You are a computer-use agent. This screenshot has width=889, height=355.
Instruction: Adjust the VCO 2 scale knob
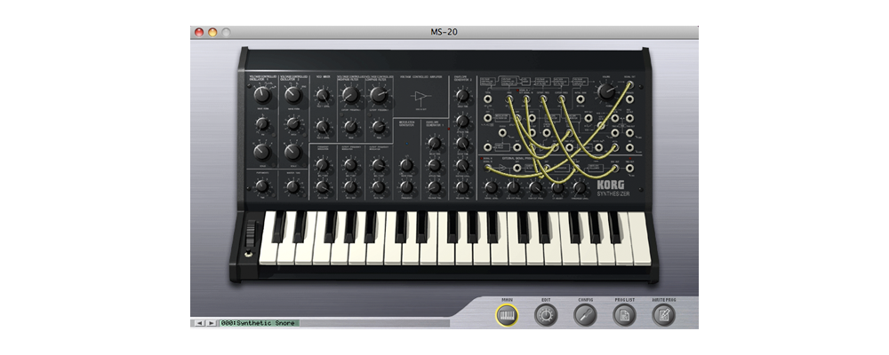[292, 151]
